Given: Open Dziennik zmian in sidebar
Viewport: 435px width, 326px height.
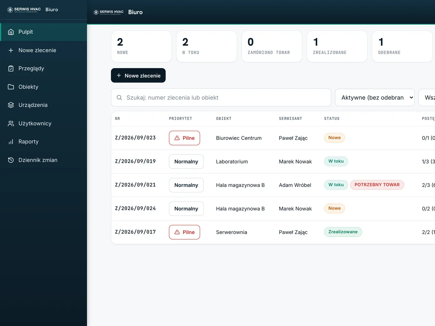Looking at the screenshot, I should (x=43, y=160).
